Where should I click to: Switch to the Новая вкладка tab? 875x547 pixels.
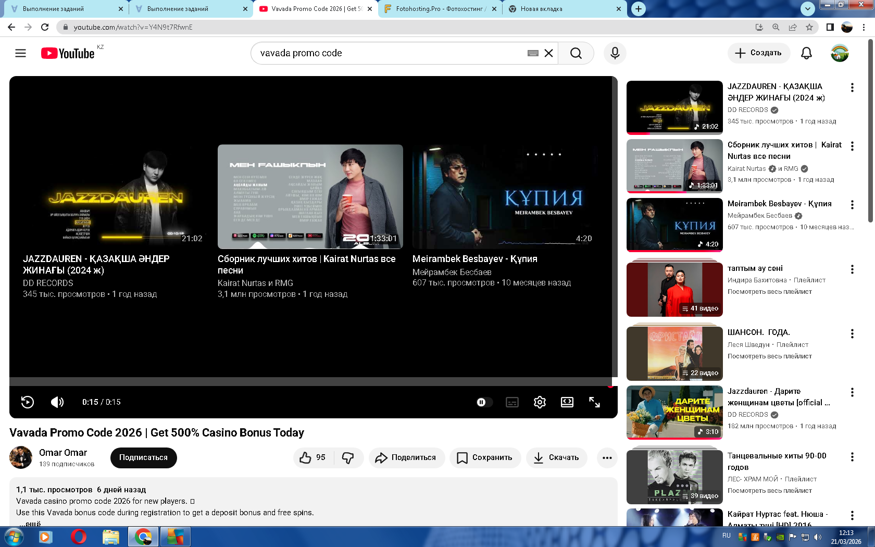[x=562, y=9]
